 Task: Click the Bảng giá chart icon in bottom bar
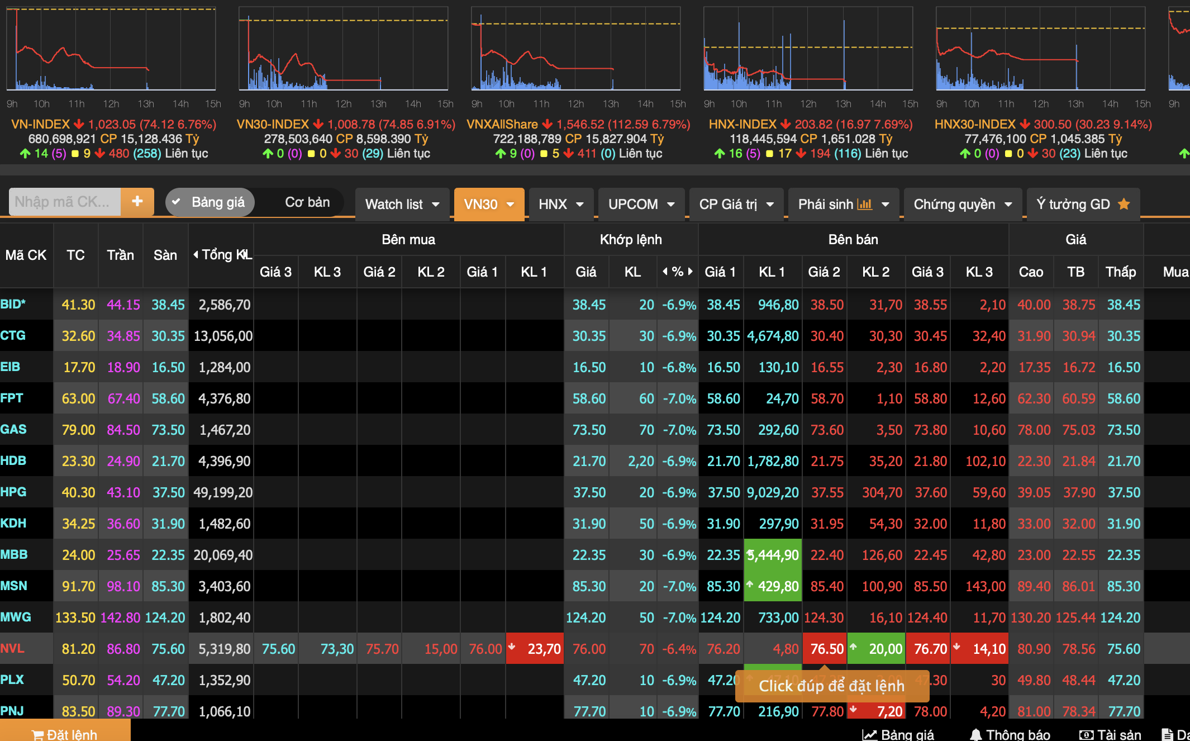(x=869, y=735)
